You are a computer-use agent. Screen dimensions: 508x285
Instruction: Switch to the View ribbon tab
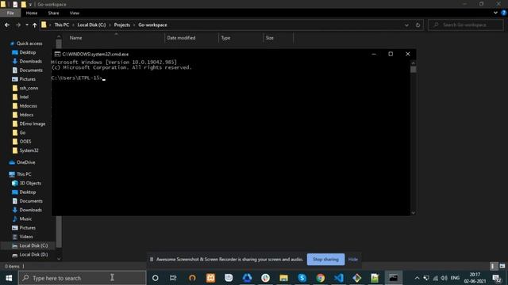[74, 13]
